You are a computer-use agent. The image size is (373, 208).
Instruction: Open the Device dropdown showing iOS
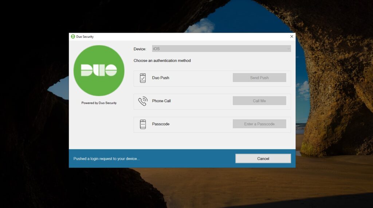[221, 49]
